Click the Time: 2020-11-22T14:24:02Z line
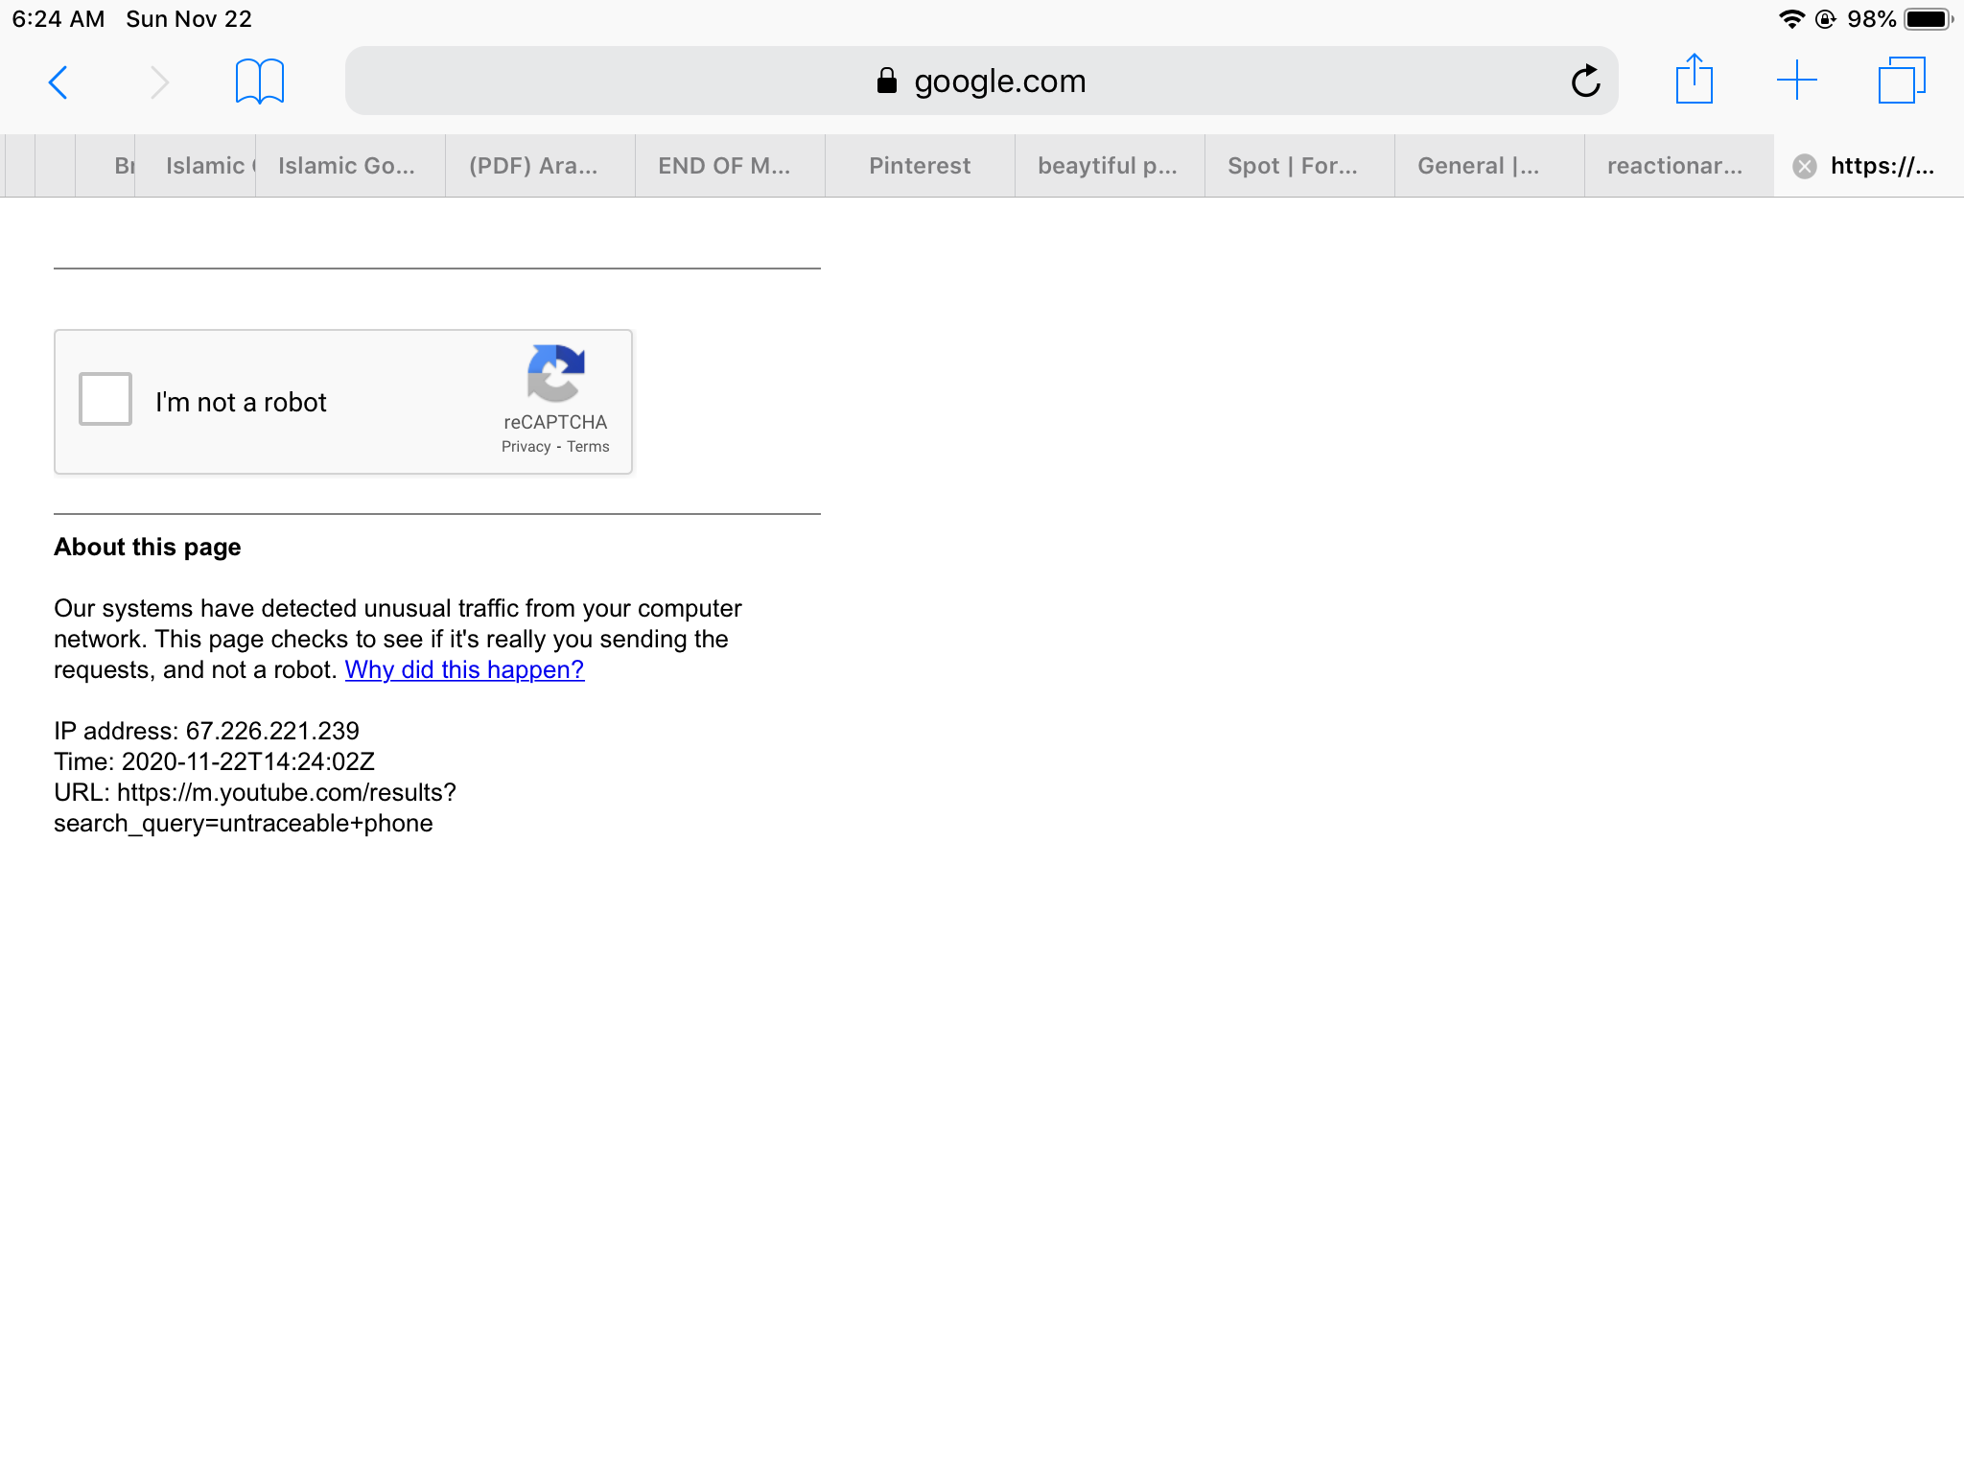The width and height of the screenshot is (1964, 1473). tap(214, 761)
